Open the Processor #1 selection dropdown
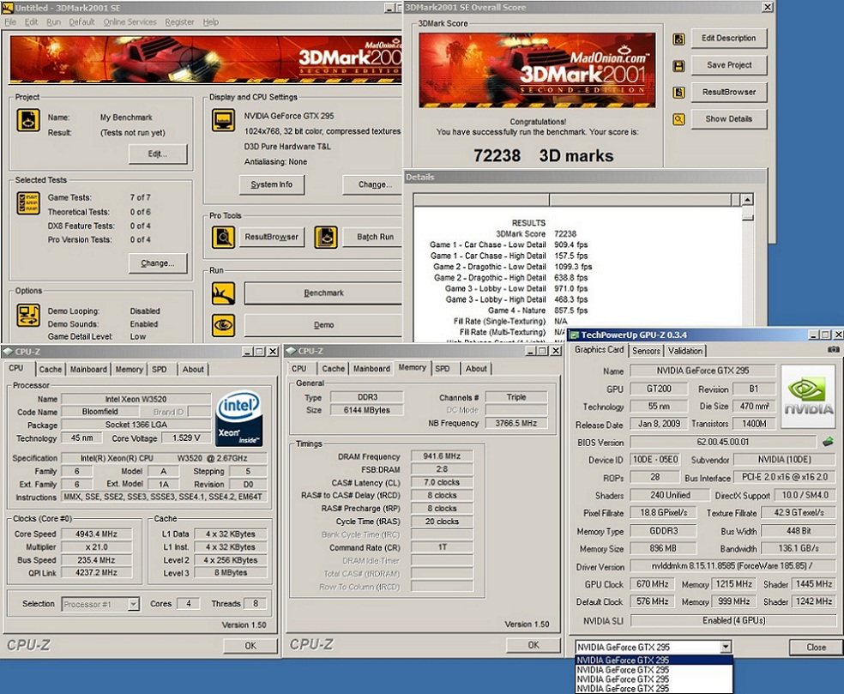 point(133,604)
